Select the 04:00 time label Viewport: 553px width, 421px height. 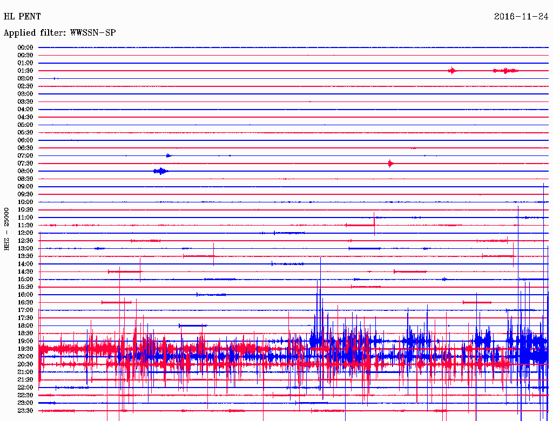point(25,110)
